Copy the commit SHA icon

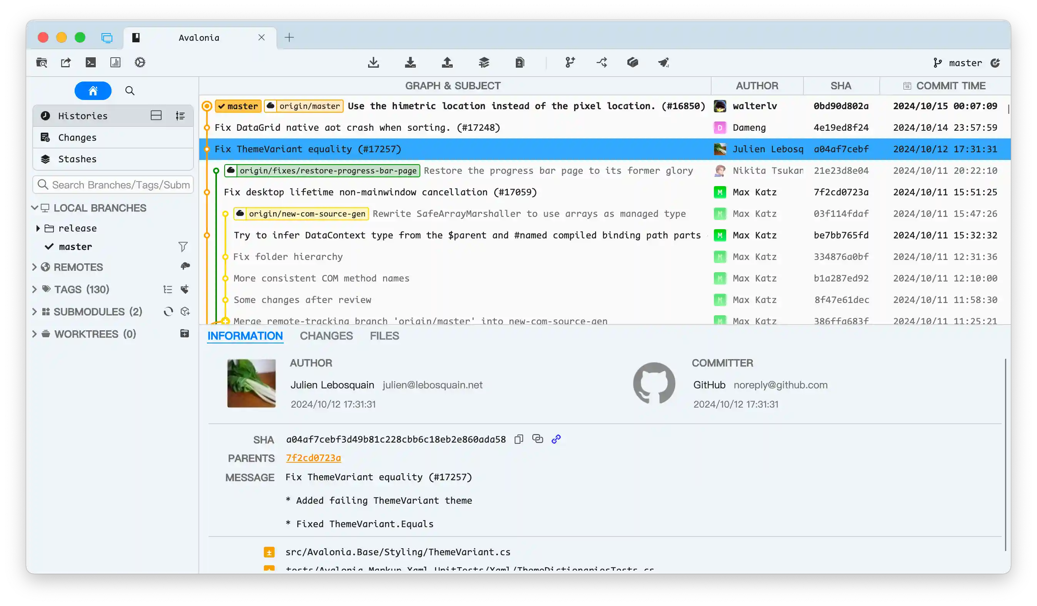click(x=518, y=439)
